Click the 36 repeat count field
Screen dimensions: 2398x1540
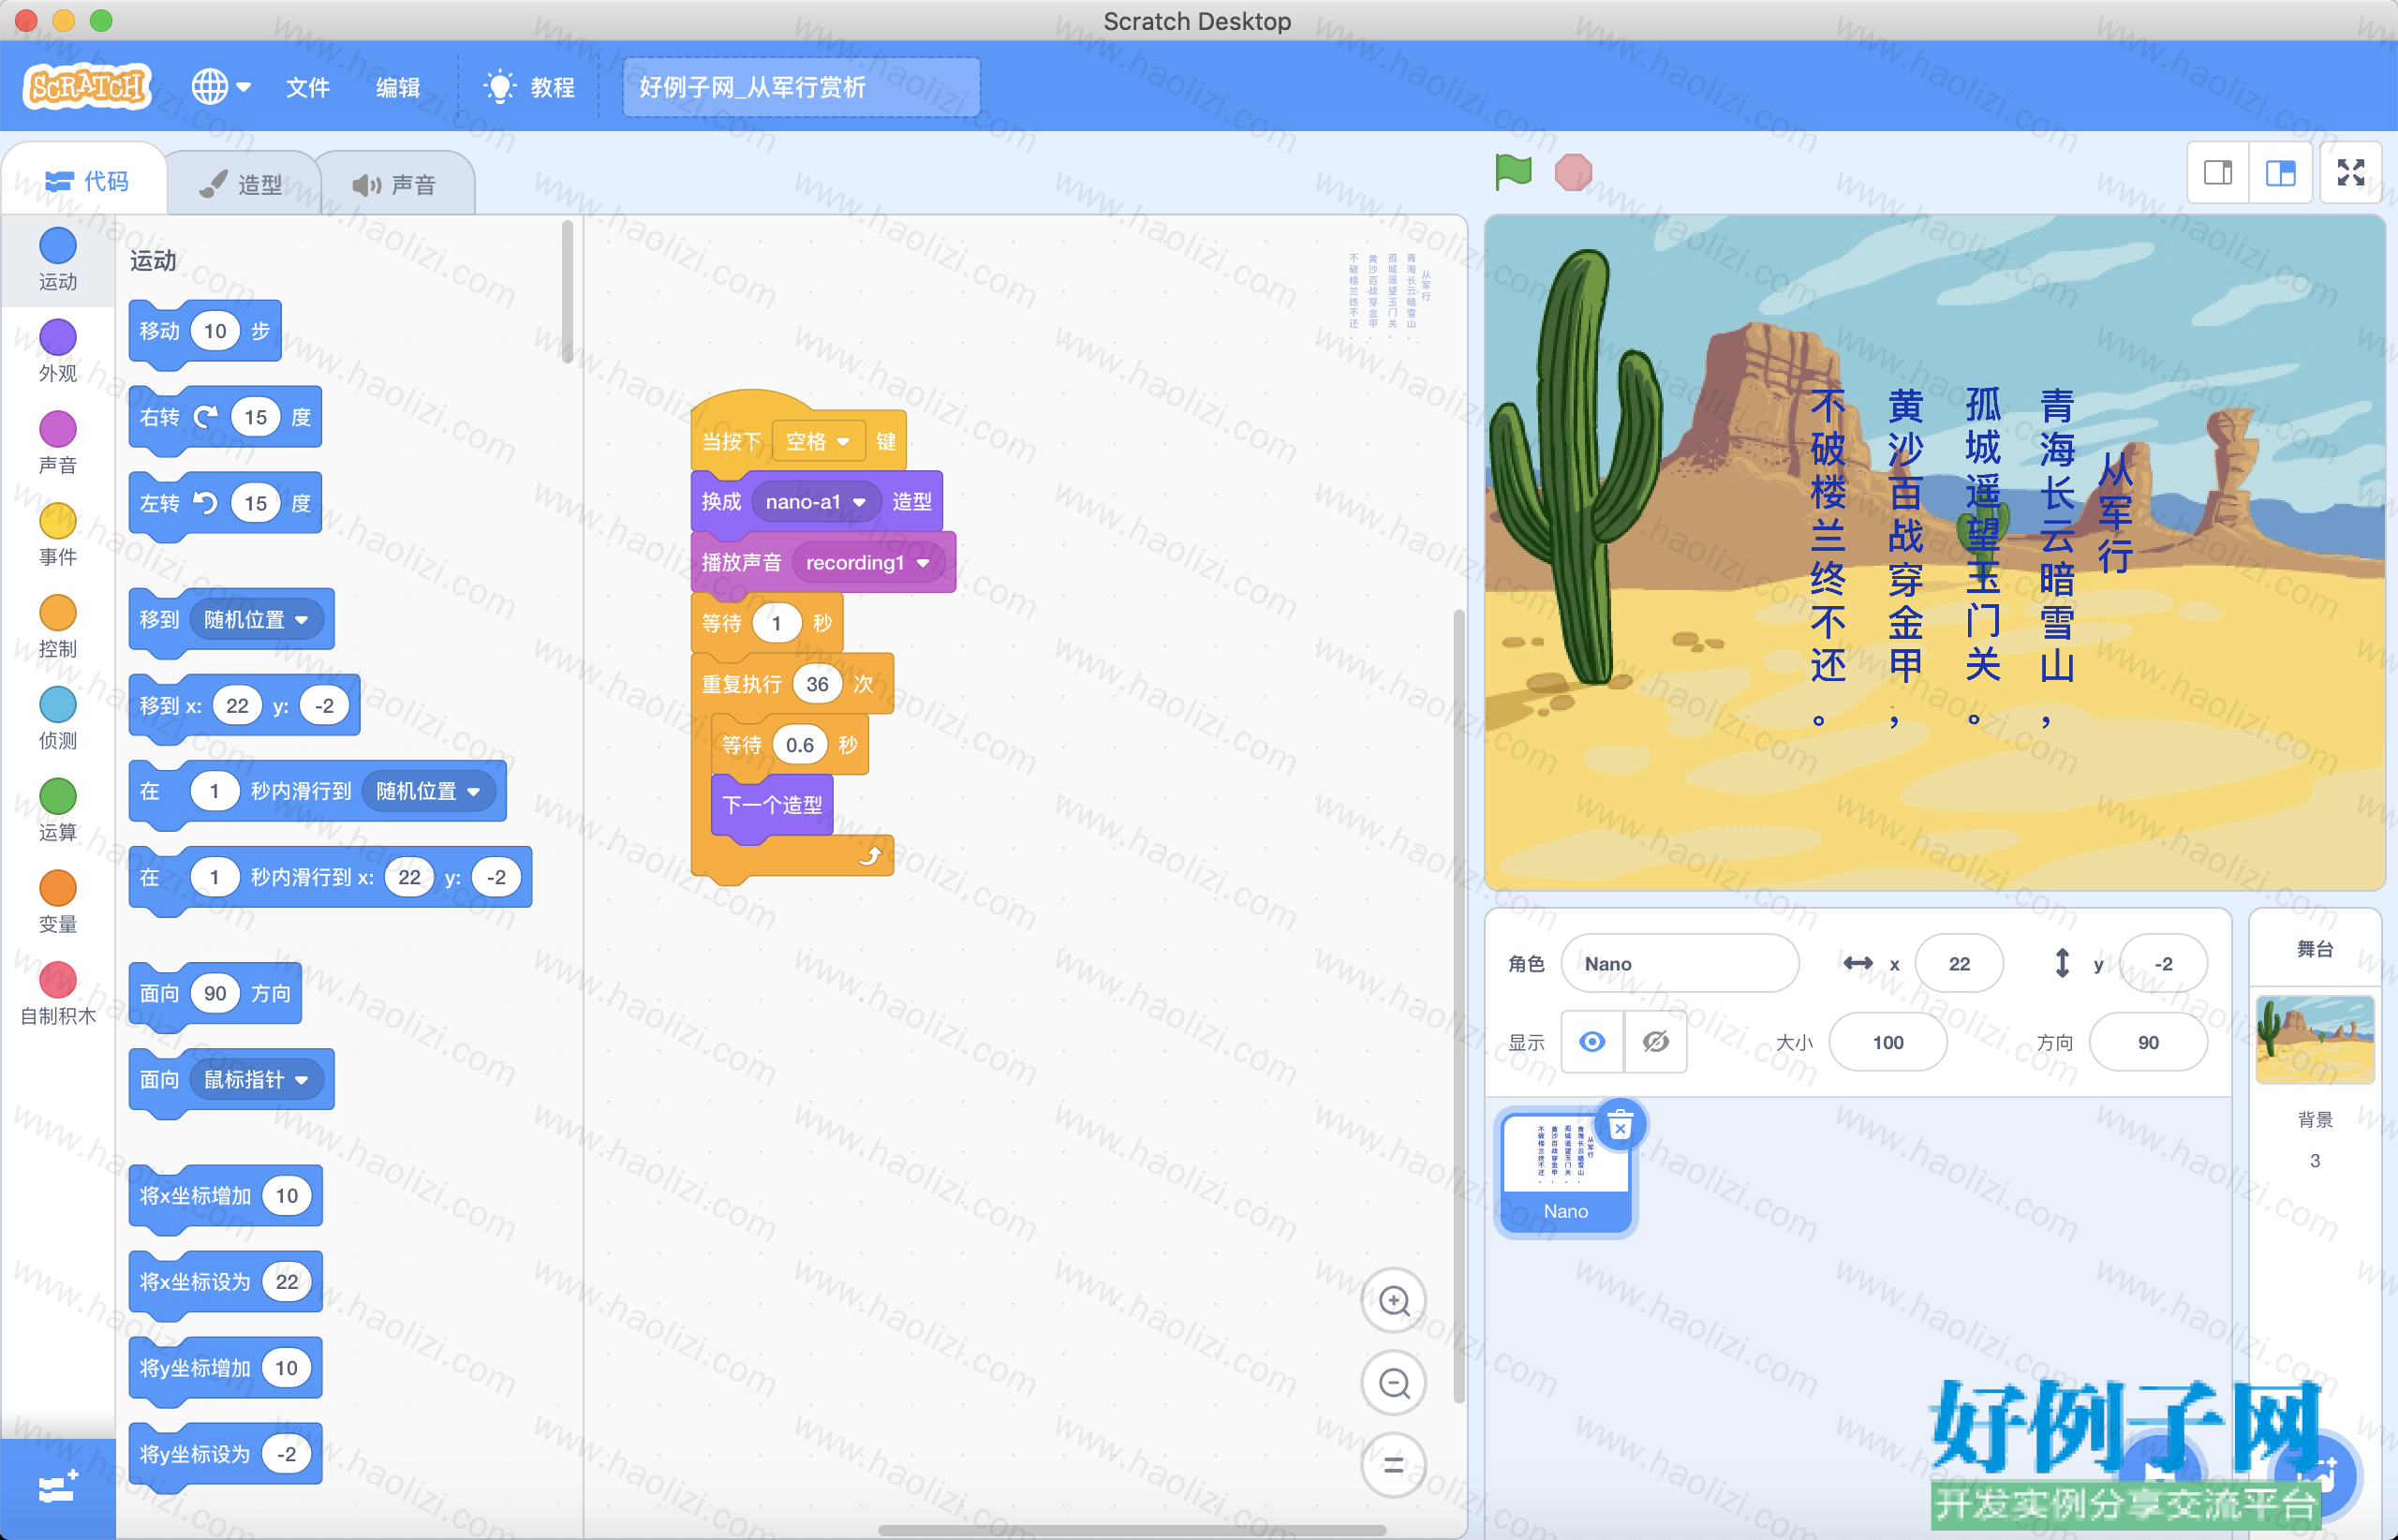(817, 684)
